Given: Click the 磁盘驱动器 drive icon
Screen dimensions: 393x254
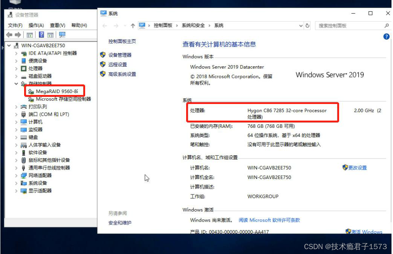Looking at the screenshot, I should 24,77.
